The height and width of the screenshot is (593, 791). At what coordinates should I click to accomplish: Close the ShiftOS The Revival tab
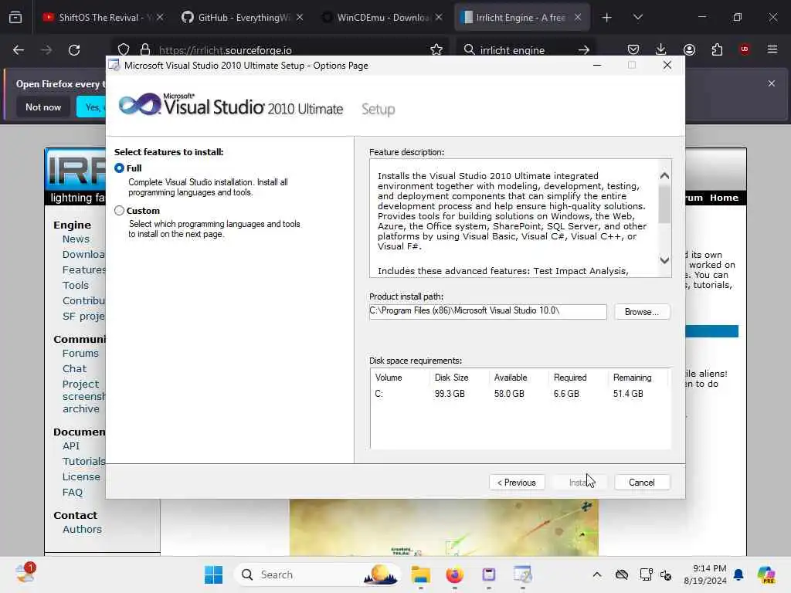click(160, 17)
